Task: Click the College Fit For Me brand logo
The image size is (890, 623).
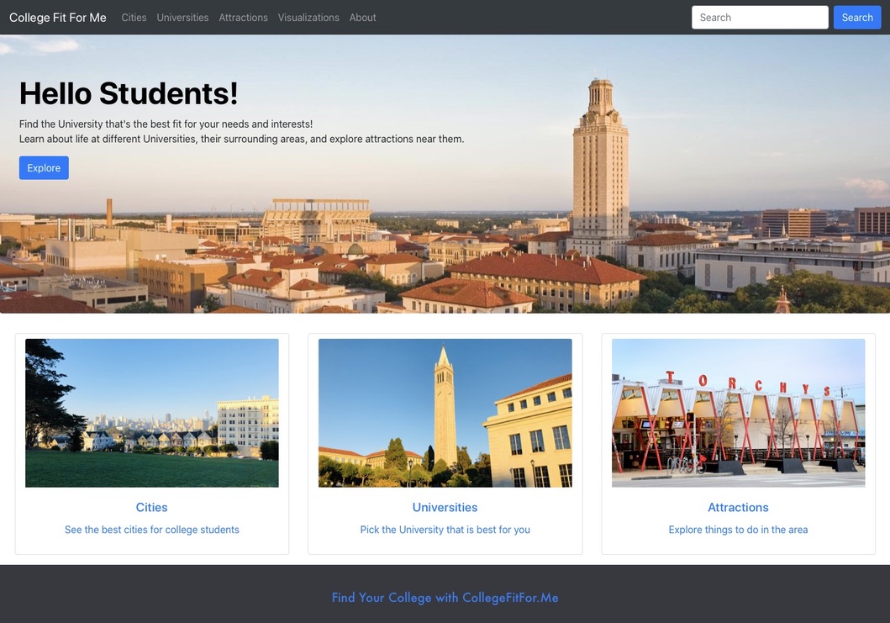Action: click(x=58, y=18)
